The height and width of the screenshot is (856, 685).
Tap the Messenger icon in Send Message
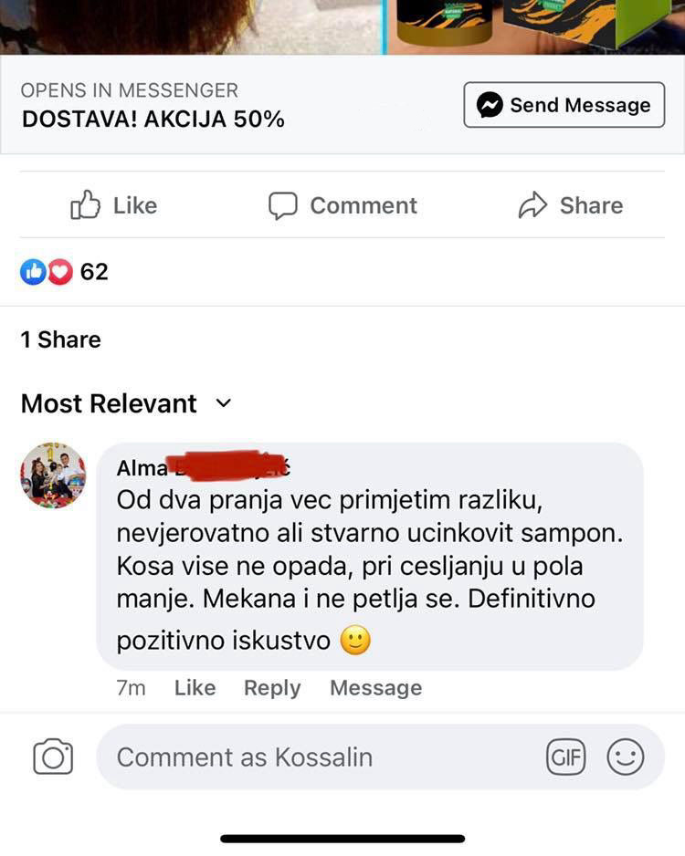pyautogui.click(x=490, y=105)
